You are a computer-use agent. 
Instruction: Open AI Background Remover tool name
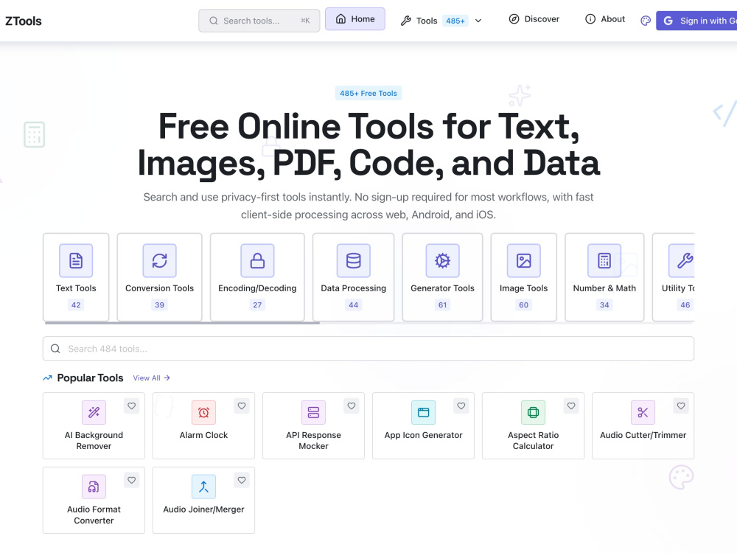click(x=94, y=441)
